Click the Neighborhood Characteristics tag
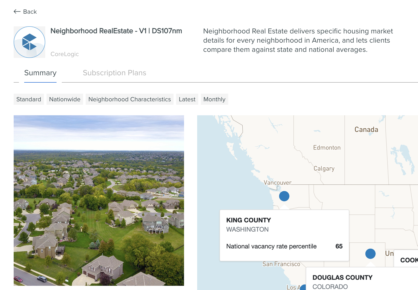 pyautogui.click(x=130, y=99)
